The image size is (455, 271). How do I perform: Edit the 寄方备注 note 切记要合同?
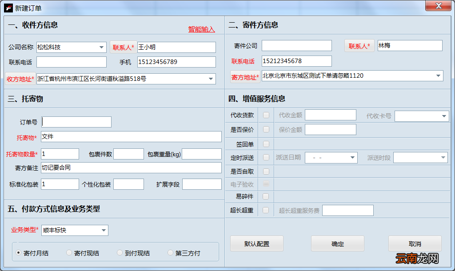point(131,167)
